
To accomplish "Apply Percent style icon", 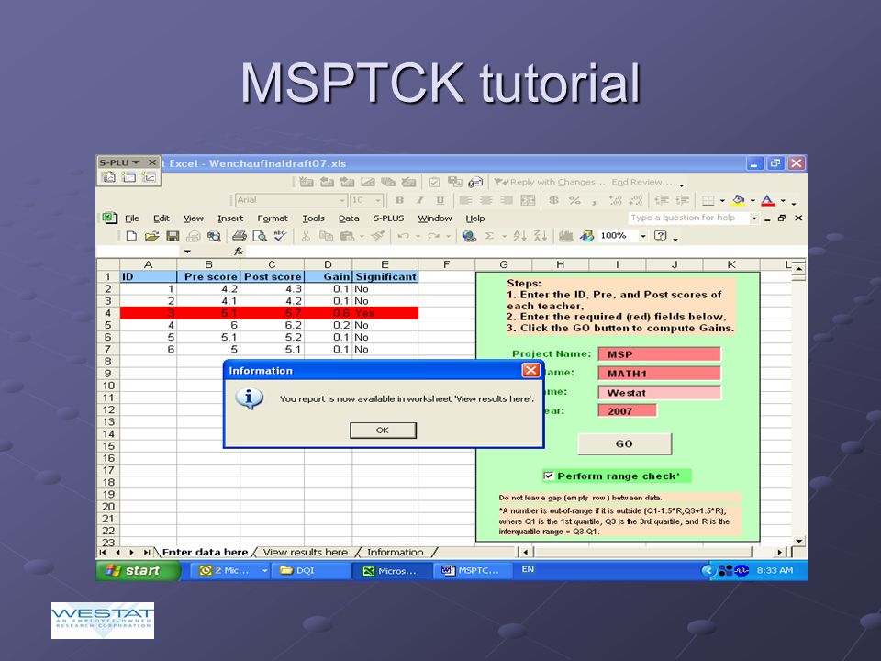I will (x=574, y=200).
